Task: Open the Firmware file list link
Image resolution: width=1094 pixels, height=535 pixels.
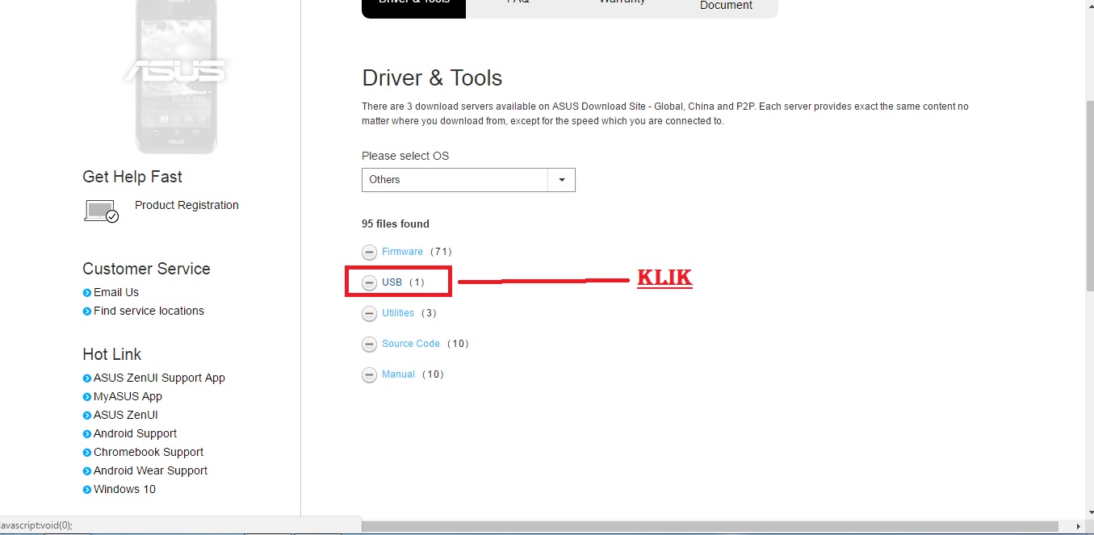Action: (402, 252)
